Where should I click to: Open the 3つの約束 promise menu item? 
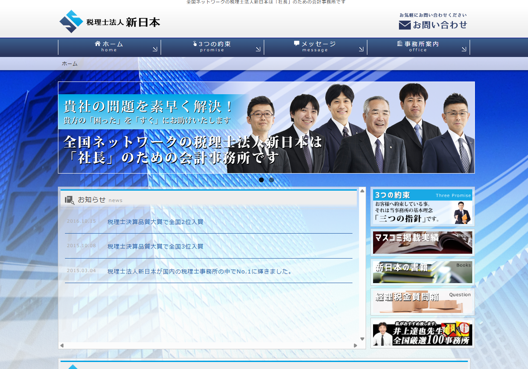pyautogui.click(x=212, y=47)
